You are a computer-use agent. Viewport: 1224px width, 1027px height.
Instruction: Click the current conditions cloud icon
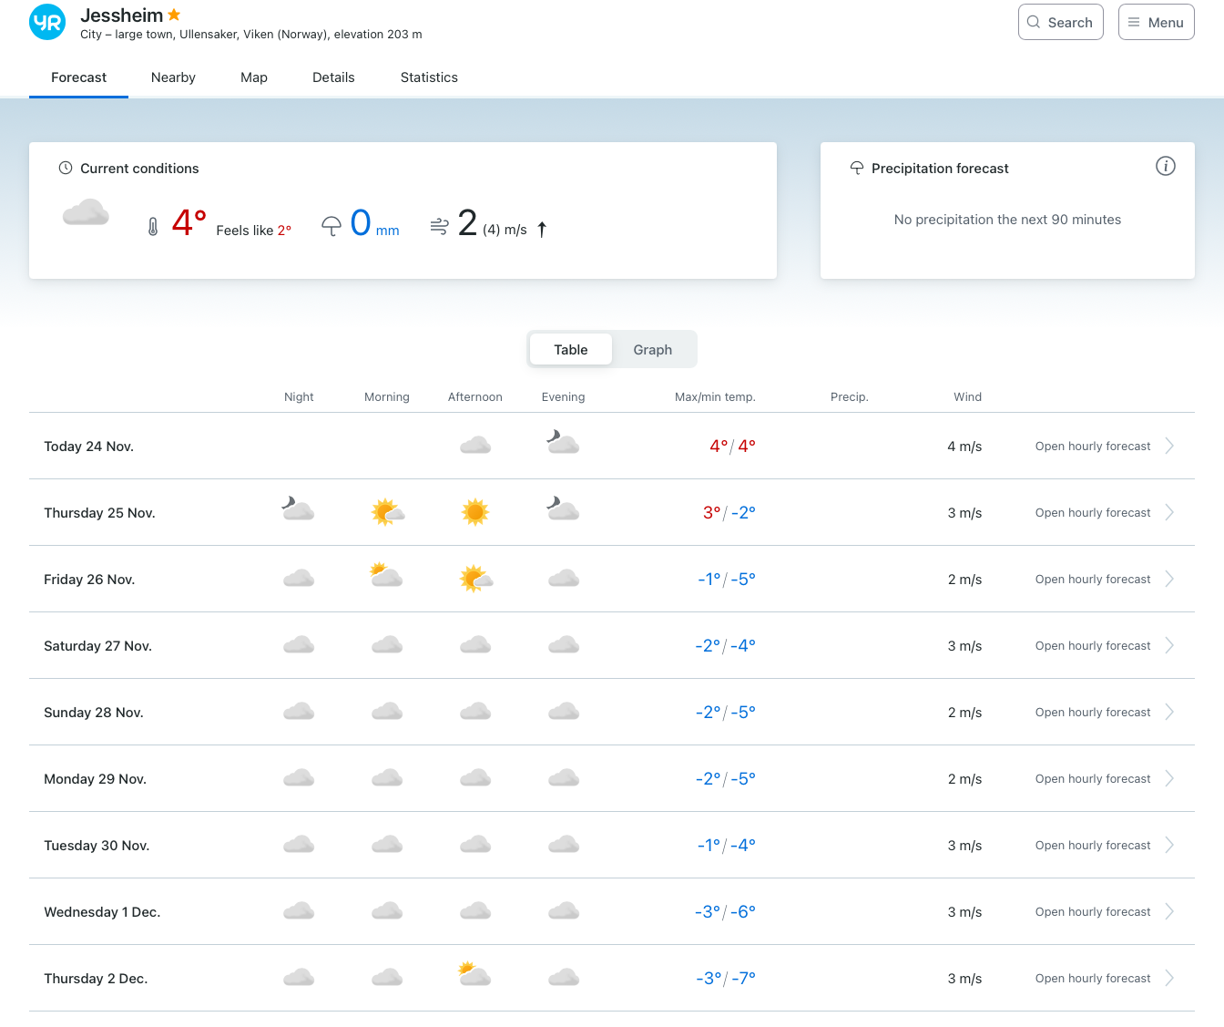point(86,214)
